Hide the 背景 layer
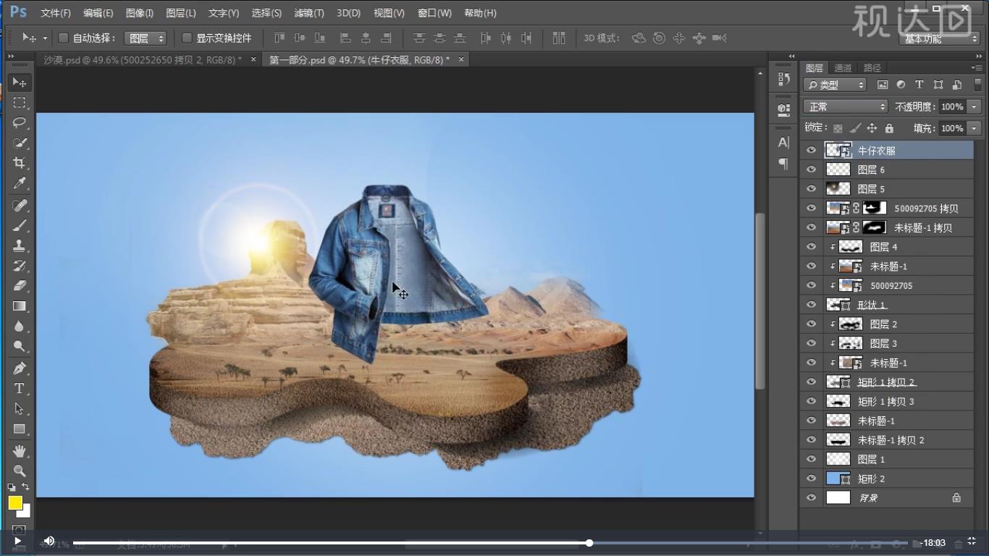 [810, 497]
